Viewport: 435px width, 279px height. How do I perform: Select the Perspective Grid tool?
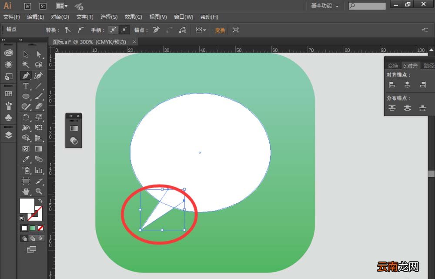point(39,138)
